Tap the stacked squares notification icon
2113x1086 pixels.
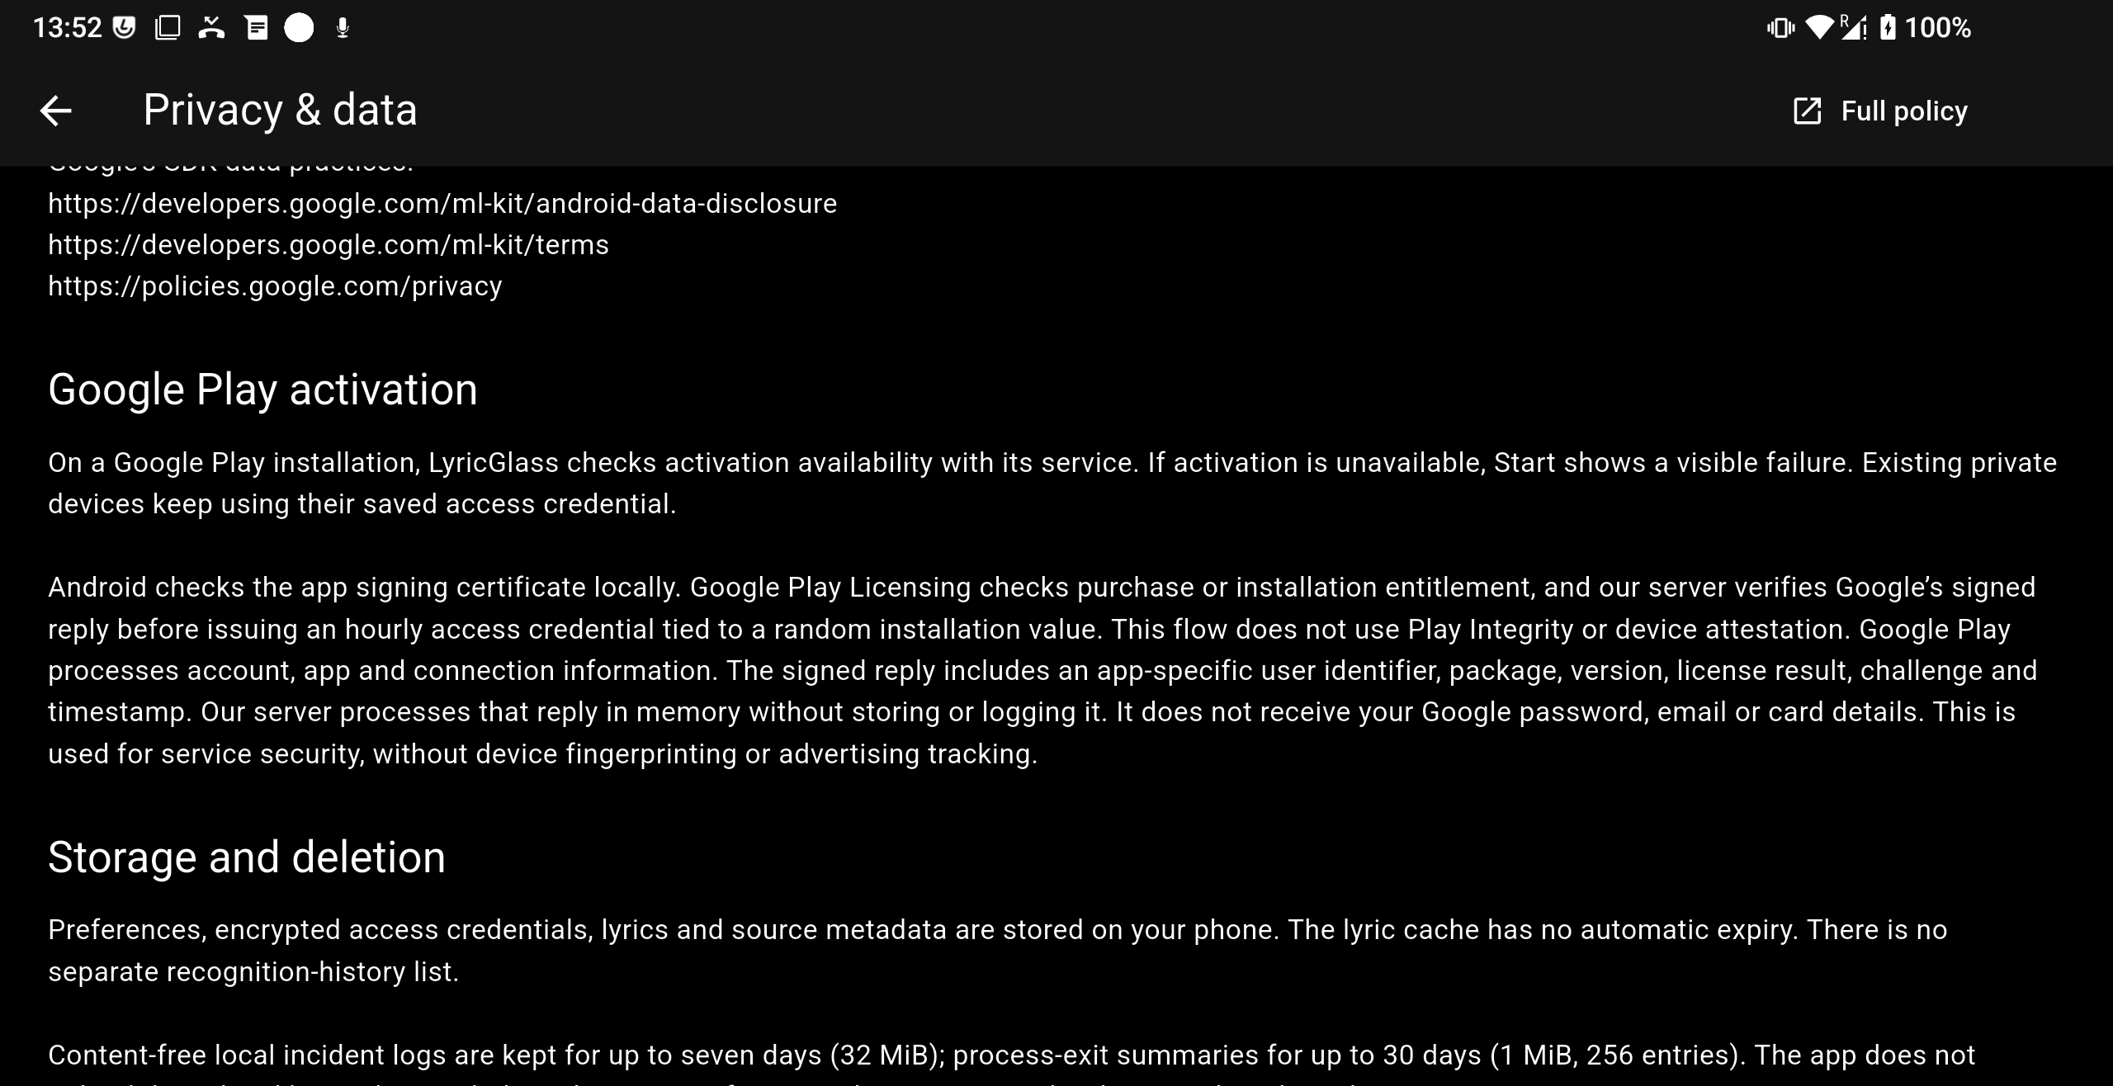click(x=168, y=28)
